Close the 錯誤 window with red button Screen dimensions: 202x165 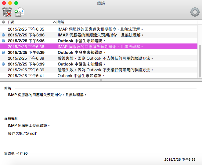4,3
